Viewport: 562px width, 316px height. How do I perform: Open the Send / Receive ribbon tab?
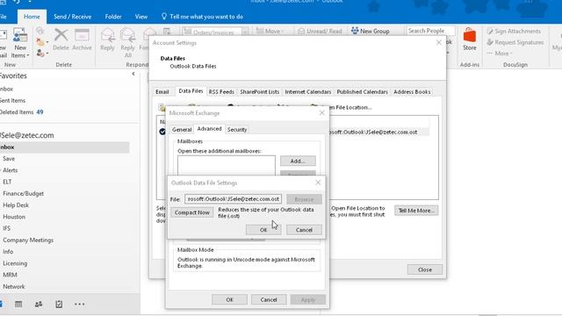tap(72, 17)
